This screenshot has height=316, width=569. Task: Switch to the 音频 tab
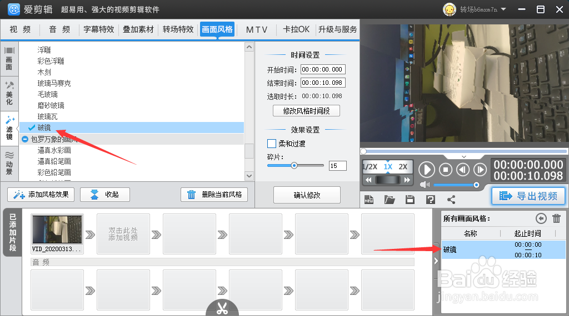pyautogui.click(x=59, y=29)
